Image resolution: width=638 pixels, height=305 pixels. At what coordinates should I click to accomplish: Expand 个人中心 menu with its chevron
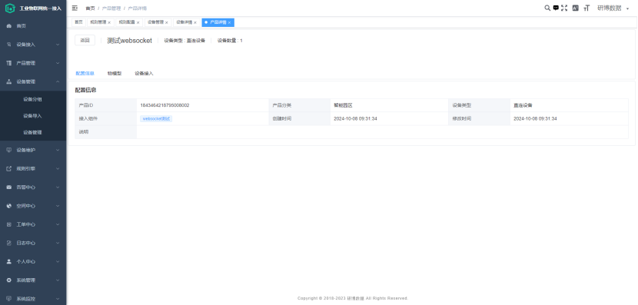(x=58, y=261)
